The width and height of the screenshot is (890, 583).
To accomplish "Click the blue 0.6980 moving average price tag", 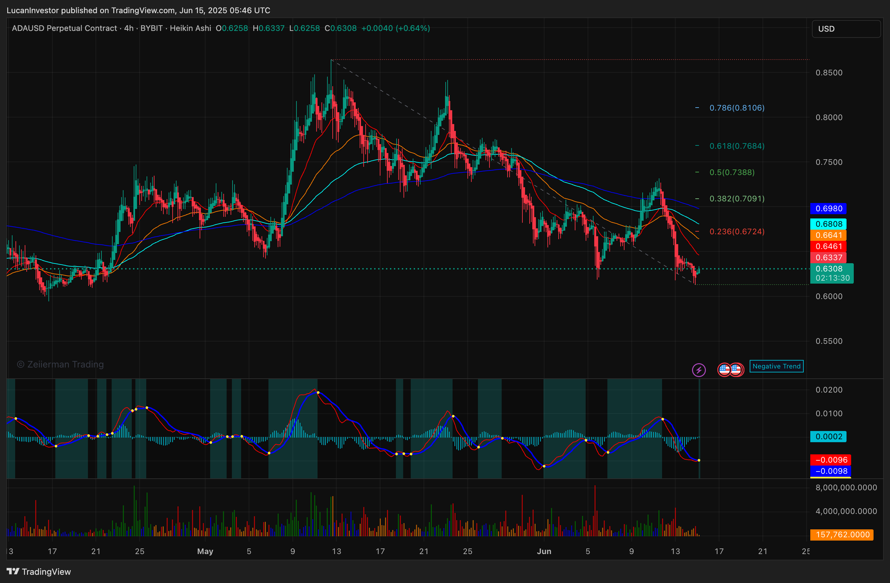I will pos(828,208).
